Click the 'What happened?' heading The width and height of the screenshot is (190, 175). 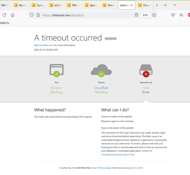tap(50, 110)
